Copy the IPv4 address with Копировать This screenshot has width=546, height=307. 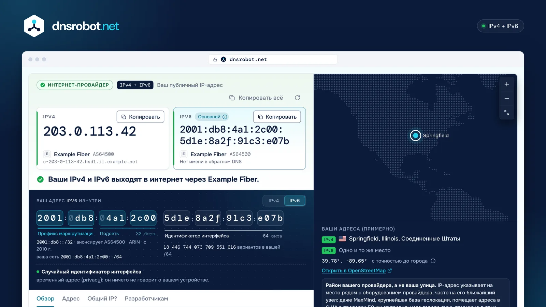click(141, 117)
